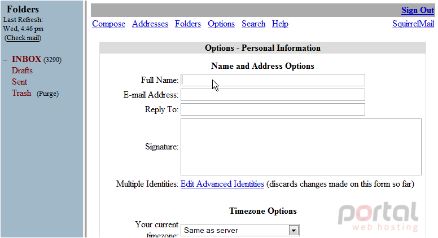Open the Drafts folder
438x238 pixels.
[x=22, y=70]
